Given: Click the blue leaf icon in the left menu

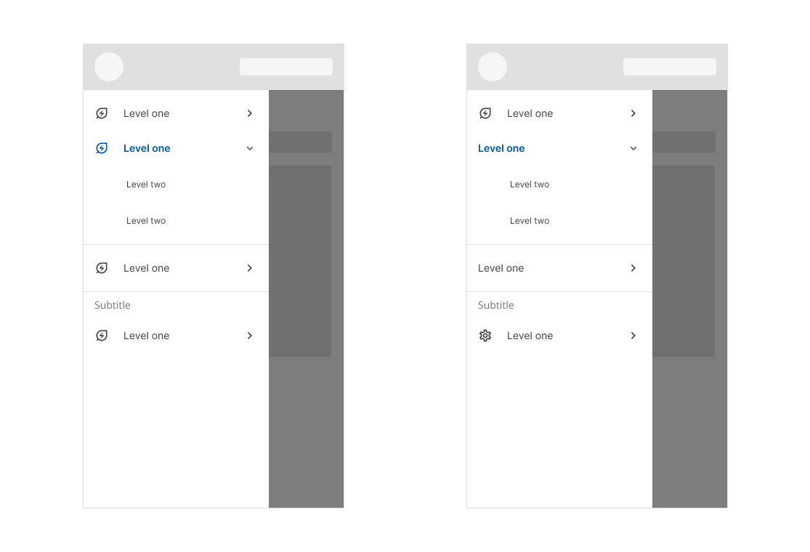Looking at the screenshot, I should coord(102,148).
